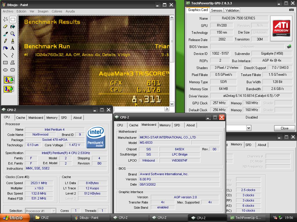
Task: Click the Level 2 cache value 512 KBytes
Action: [x=93, y=193]
